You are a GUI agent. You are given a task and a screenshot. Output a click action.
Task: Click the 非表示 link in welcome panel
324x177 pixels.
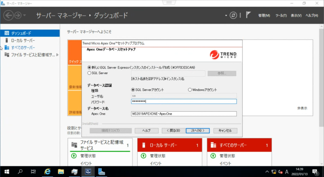pos(302,108)
